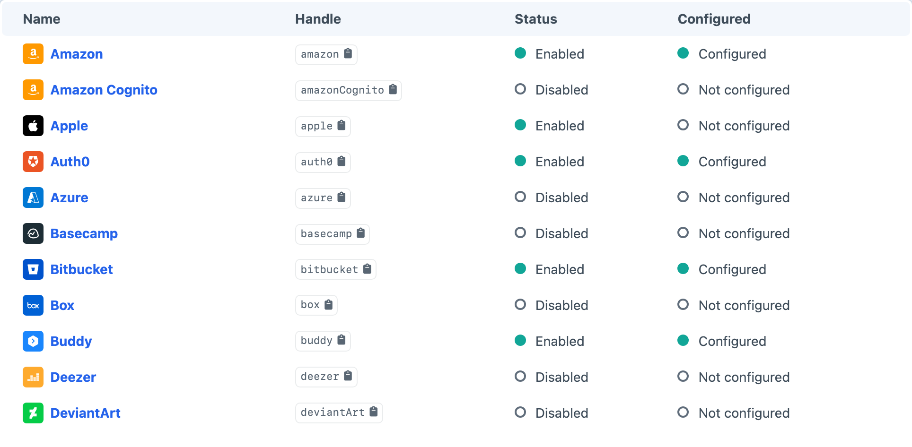Image resolution: width=912 pixels, height=447 pixels.
Task: Click Not configured text in Apple row
Action: (744, 126)
